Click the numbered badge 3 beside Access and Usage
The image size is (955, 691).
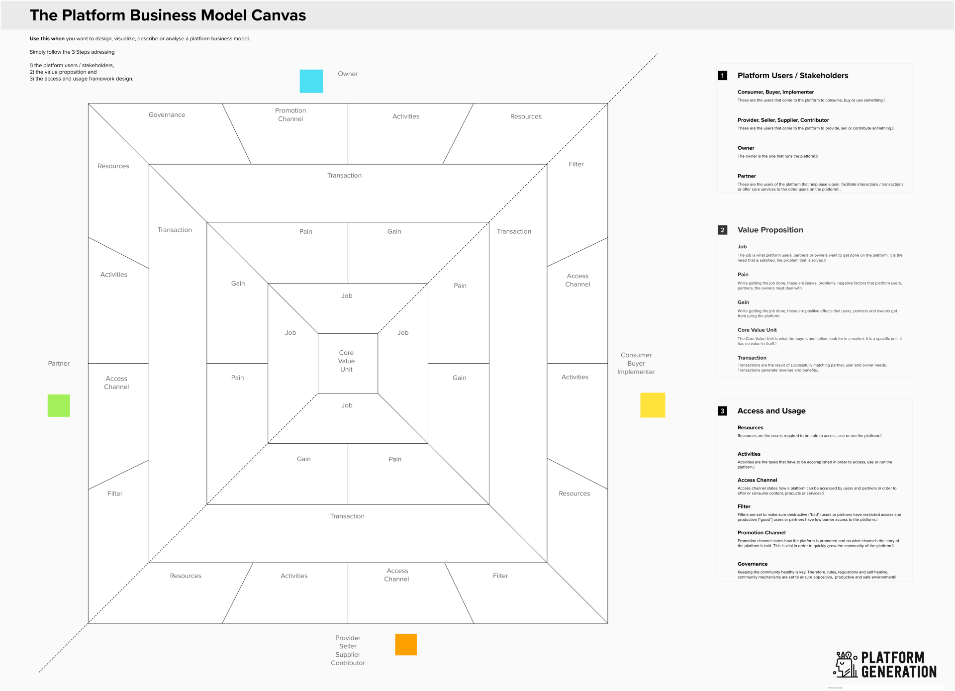(x=722, y=411)
